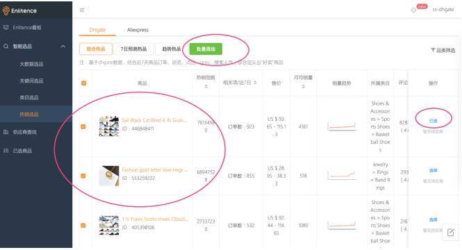Select the 综合热品 filter button
The width and height of the screenshot is (462, 250).
[x=96, y=49]
